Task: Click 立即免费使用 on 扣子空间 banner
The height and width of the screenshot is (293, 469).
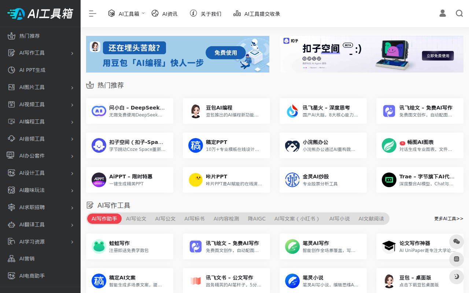Action: coord(437,56)
